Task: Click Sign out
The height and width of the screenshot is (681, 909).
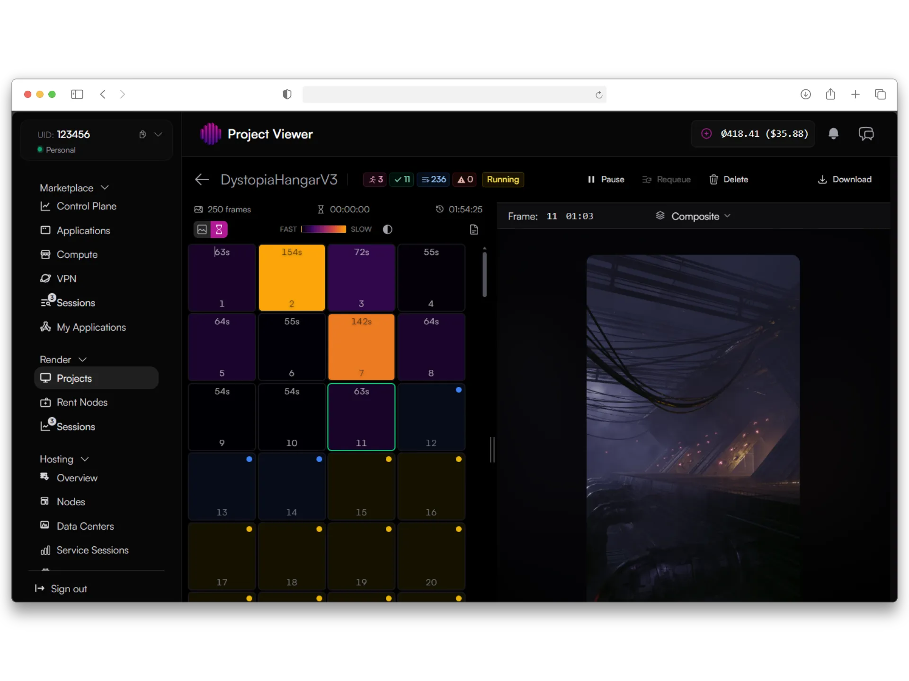Action: point(61,589)
